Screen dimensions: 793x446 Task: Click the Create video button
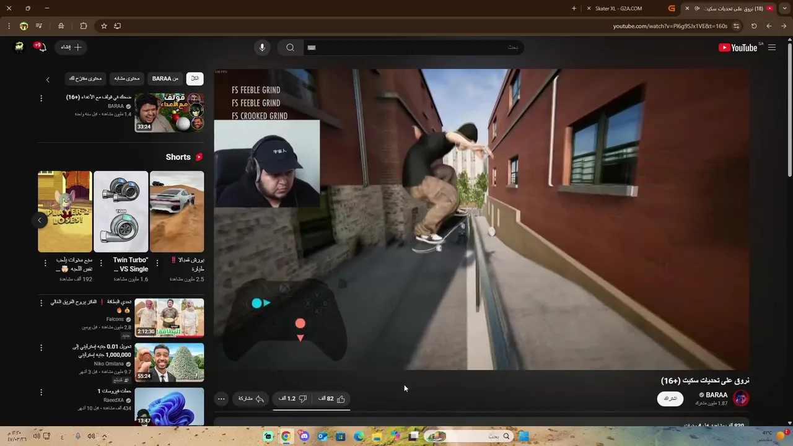click(71, 48)
